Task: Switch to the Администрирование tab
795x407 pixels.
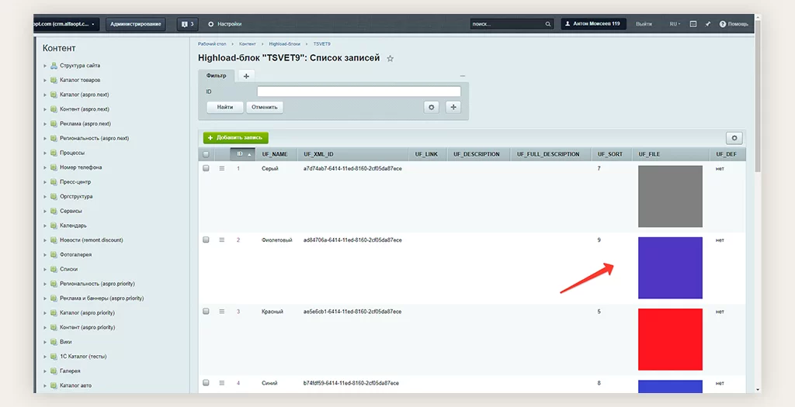Action: pos(136,24)
